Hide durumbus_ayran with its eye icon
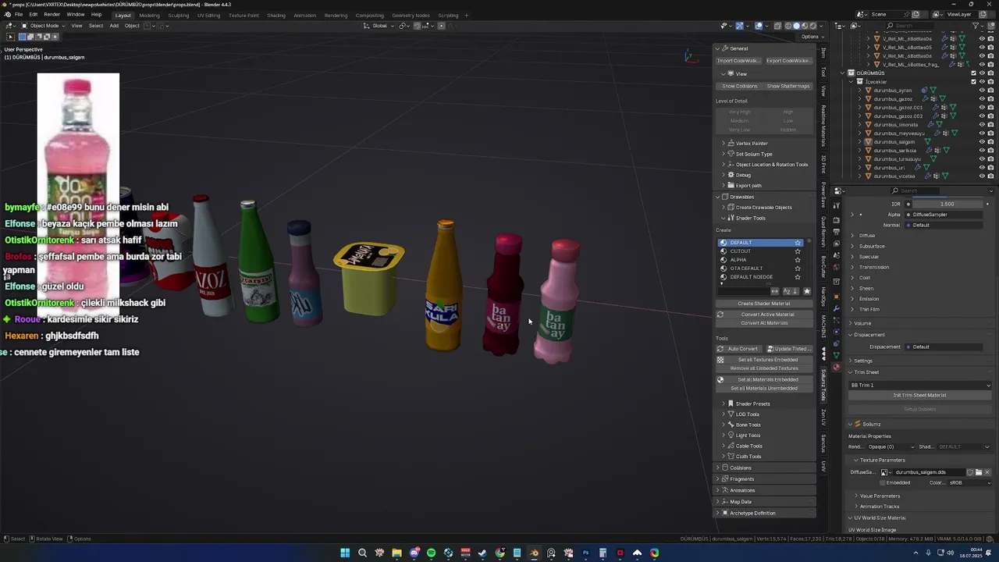The image size is (999, 562). point(982,91)
